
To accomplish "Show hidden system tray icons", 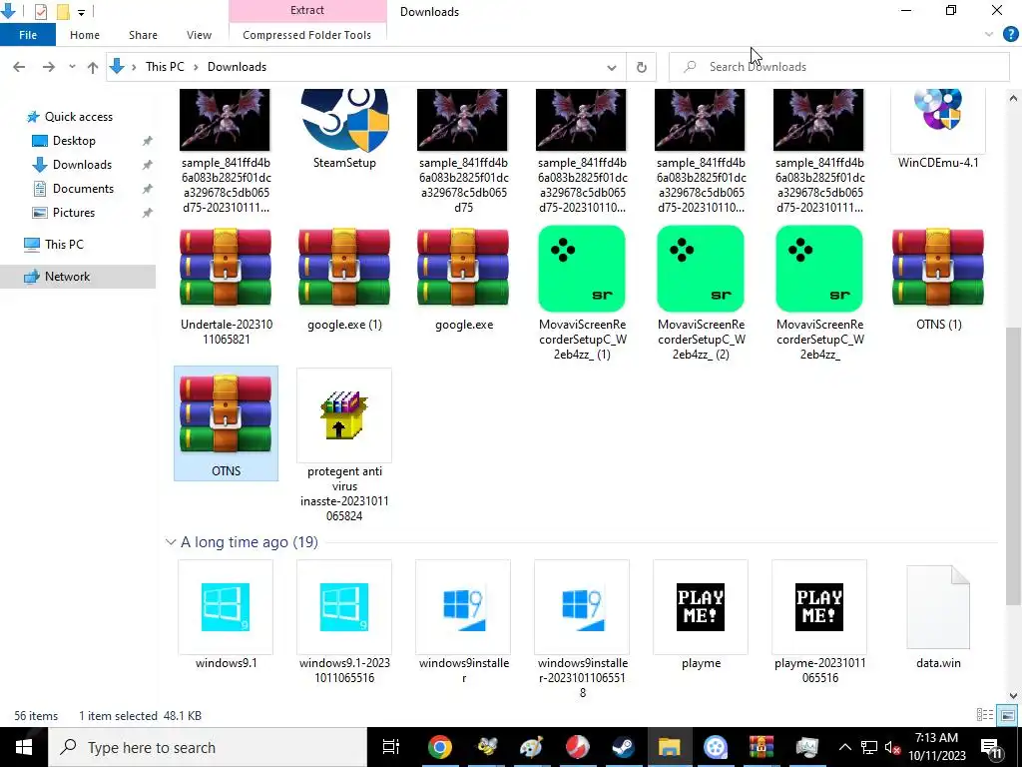I will pyautogui.click(x=844, y=747).
